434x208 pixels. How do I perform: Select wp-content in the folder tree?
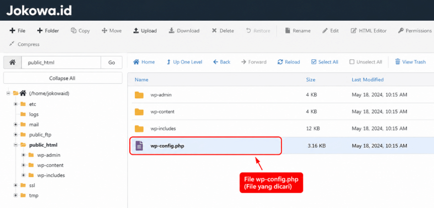[x=50, y=165]
